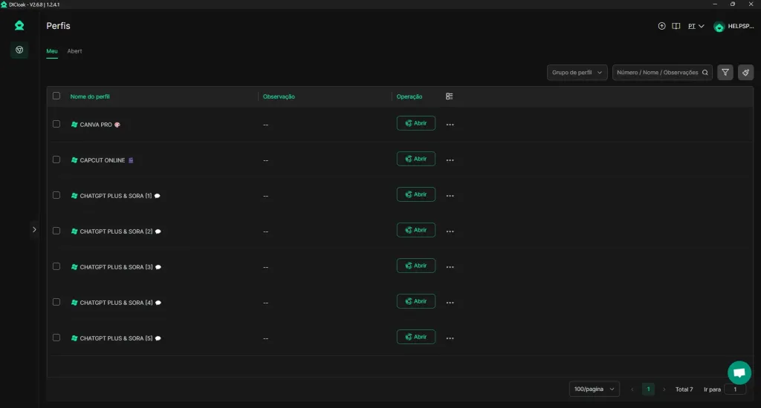Click Abrir for CAPCUT ONLINE profile
The width and height of the screenshot is (761, 408).
(416, 159)
